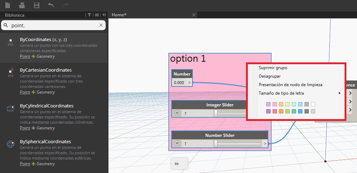Image resolution: width=357 pixels, height=173 pixels.
Task: Collapse the Biblioteca panel with the arrow icon
Action: (x=104, y=15)
